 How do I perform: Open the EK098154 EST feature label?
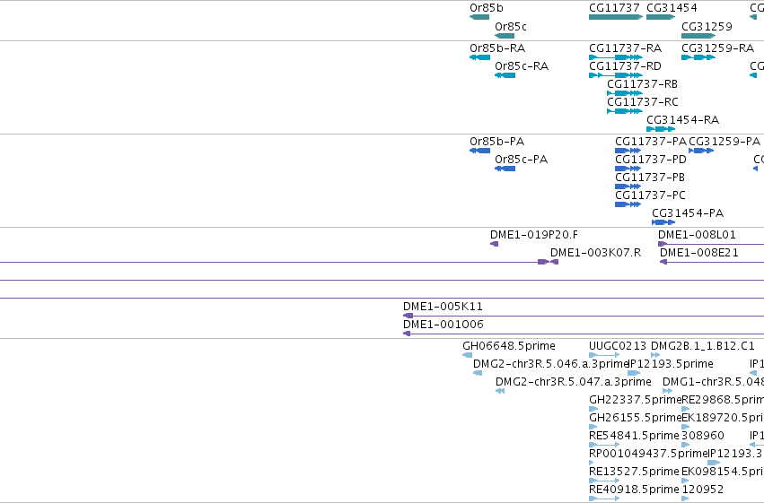(723, 472)
